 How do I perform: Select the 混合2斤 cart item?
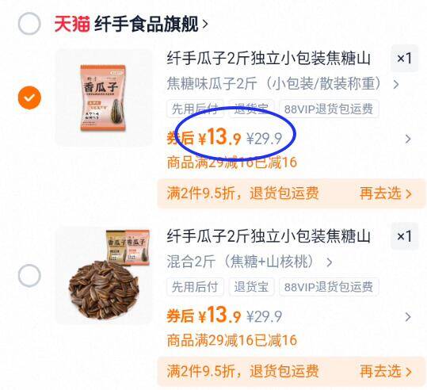(x=29, y=275)
